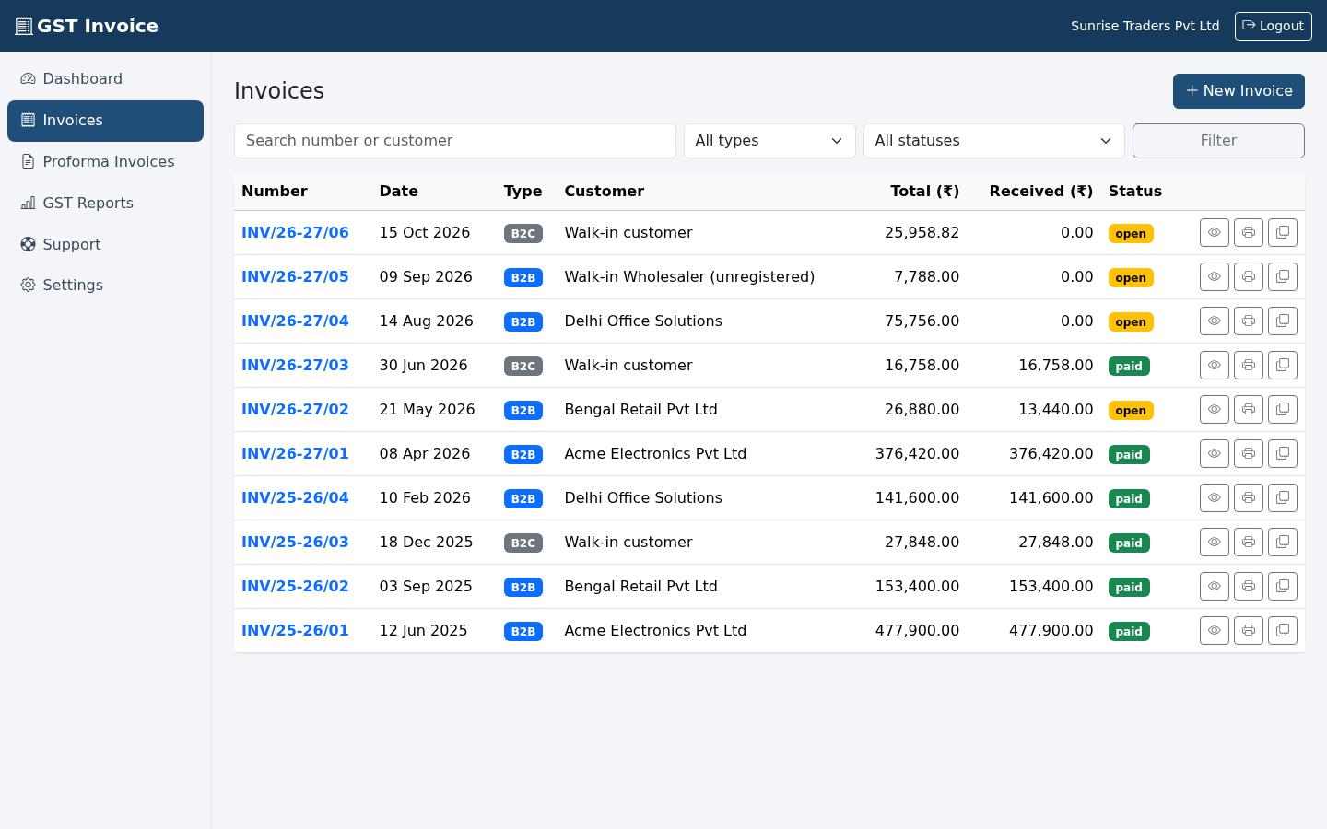View invoice INV/26-27/04 with eye icon
Screen dimensions: 1327x829
click(x=1215, y=321)
